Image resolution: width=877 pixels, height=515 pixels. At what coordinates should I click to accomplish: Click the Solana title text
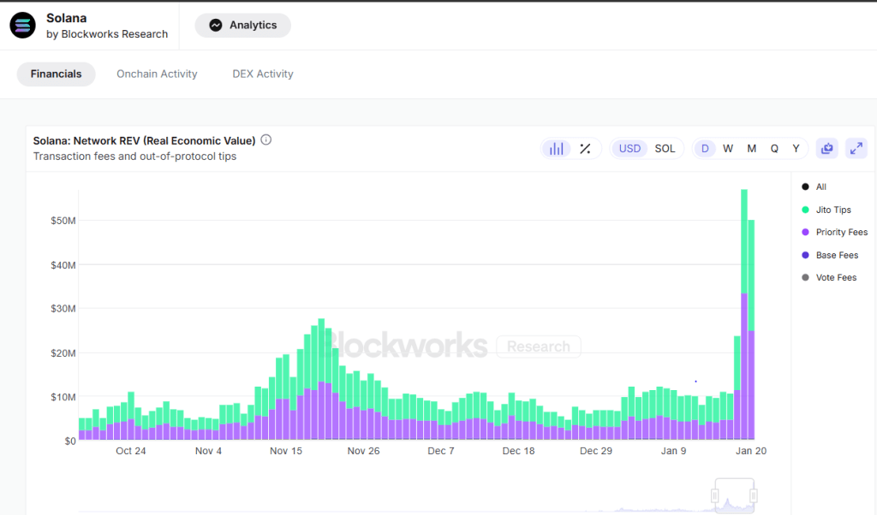coord(67,18)
